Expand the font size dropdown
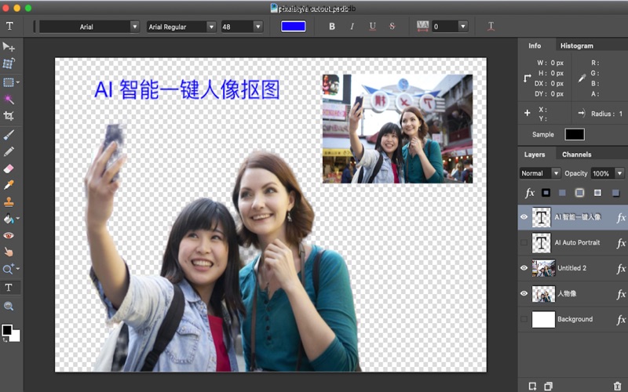This screenshot has height=392, width=628. click(x=257, y=27)
